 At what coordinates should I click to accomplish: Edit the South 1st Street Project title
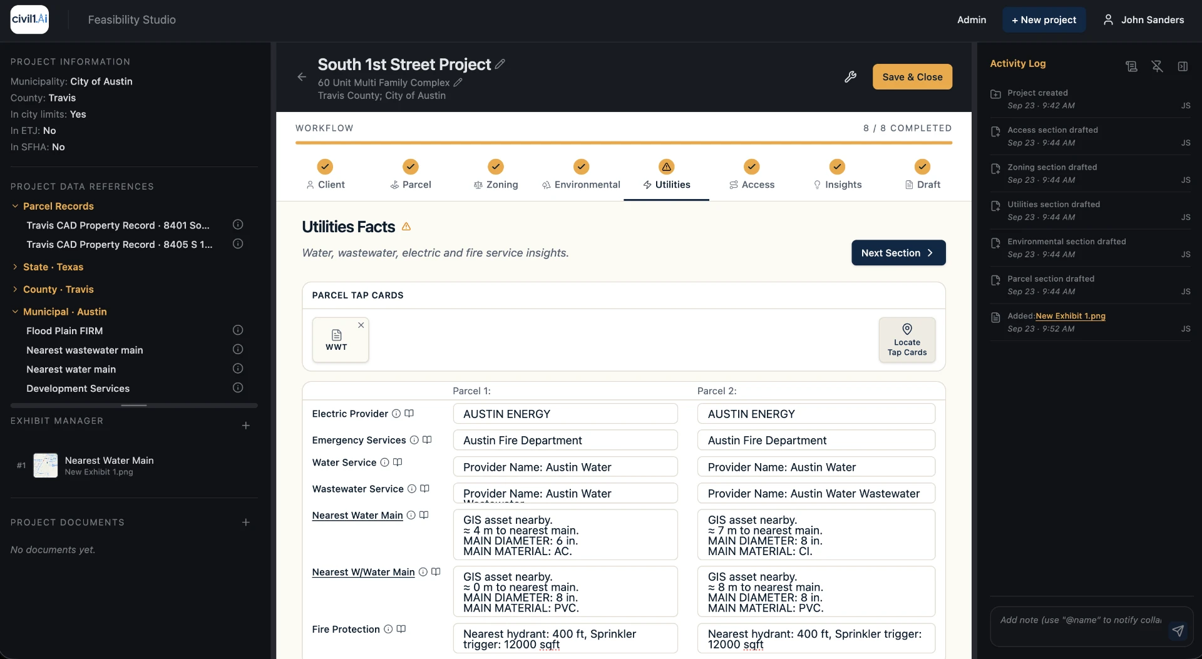500,64
